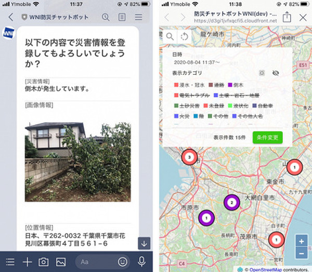
Task: Open the chat notes list icon
Action: (x=122, y=17)
